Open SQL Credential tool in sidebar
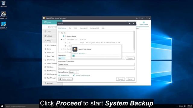The image size is (193, 108). pos(50,45)
